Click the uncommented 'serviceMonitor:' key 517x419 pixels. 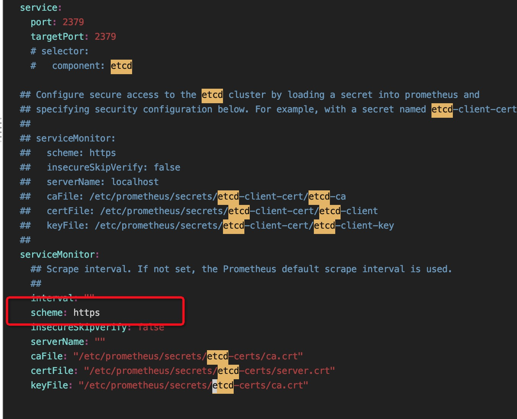click(60, 255)
